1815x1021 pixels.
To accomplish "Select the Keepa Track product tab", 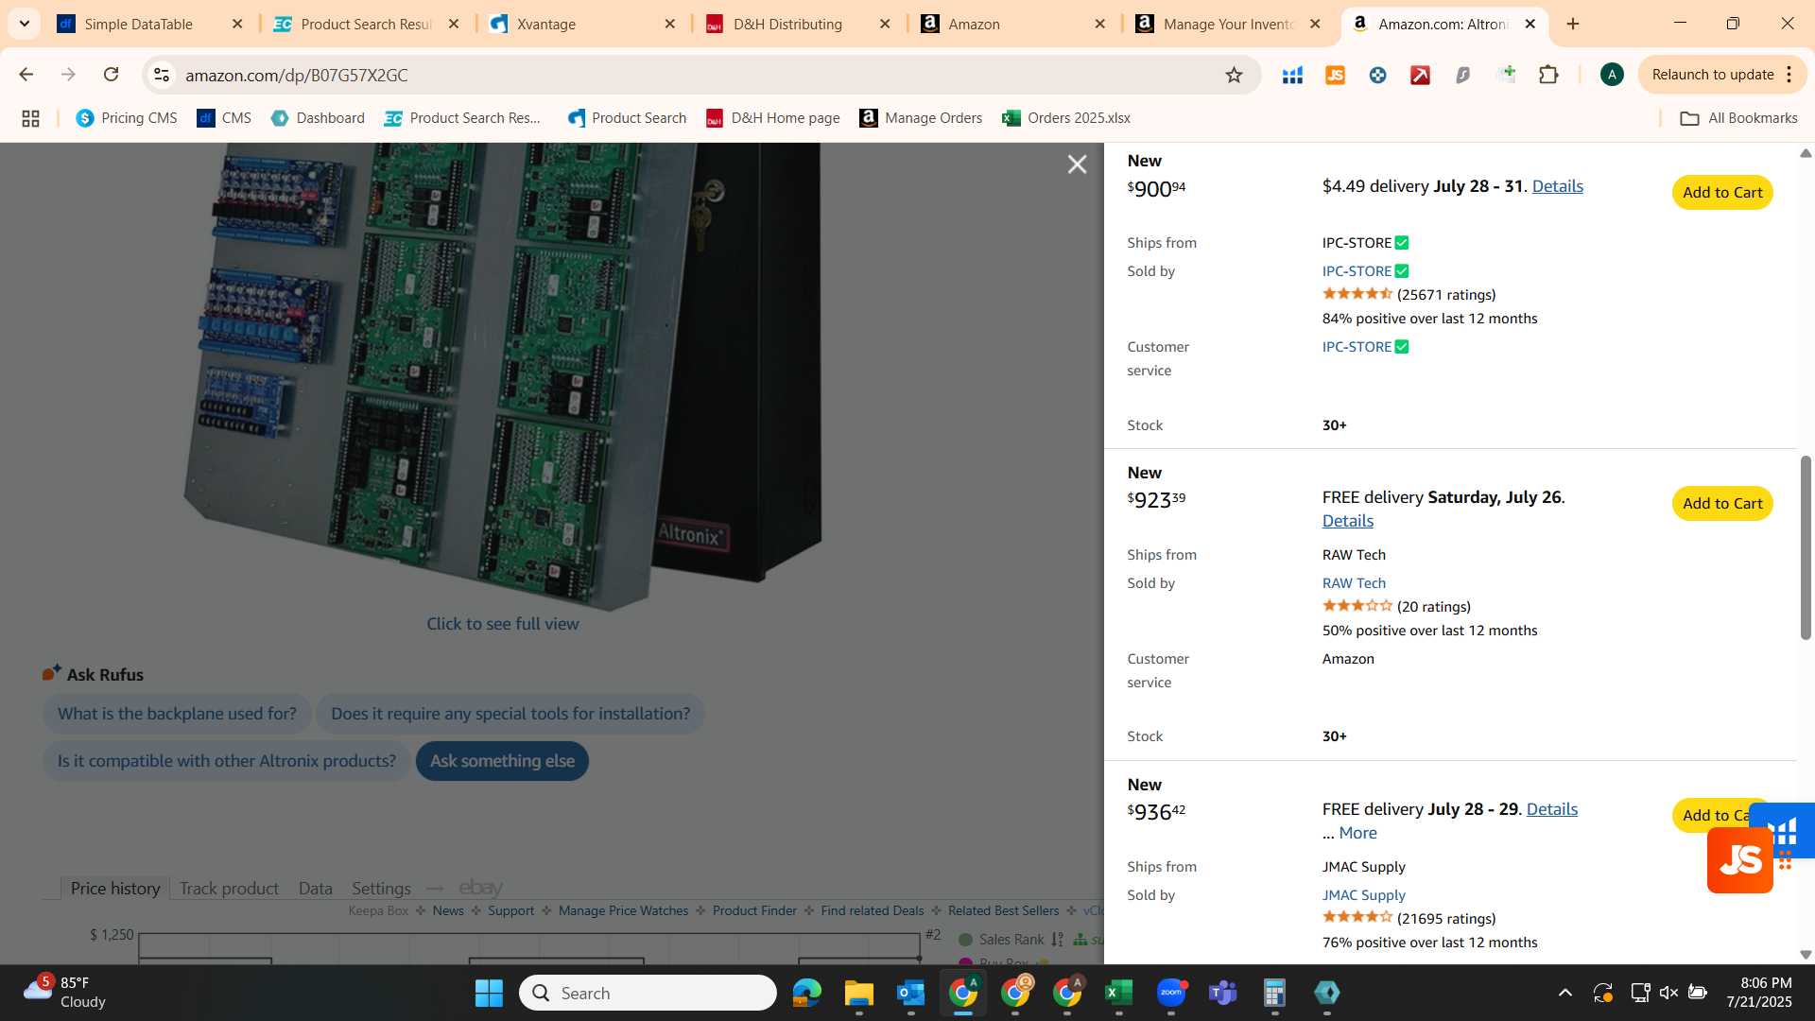I will tap(229, 889).
